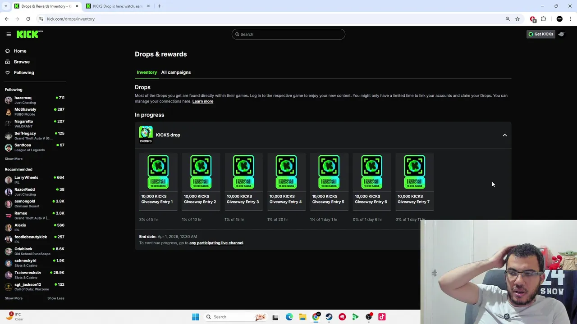Click the Get KICKs button

click(x=540, y=34)
